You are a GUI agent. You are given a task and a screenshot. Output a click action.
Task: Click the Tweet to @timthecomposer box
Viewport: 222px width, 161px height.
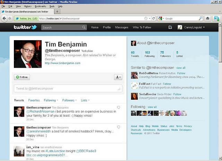pyautogui.click(x=68, y=89)
